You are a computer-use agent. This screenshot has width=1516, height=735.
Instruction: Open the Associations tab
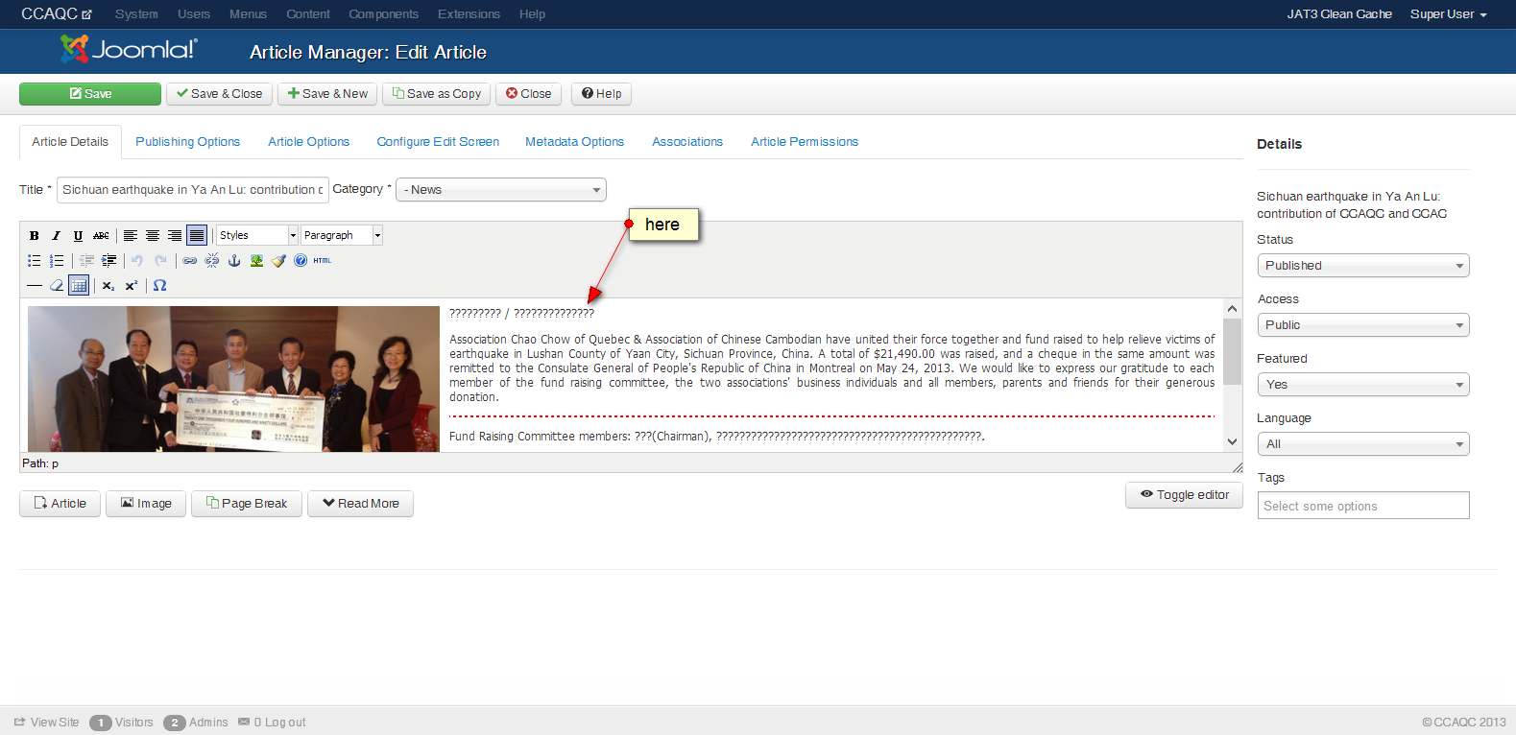(687, 142)
